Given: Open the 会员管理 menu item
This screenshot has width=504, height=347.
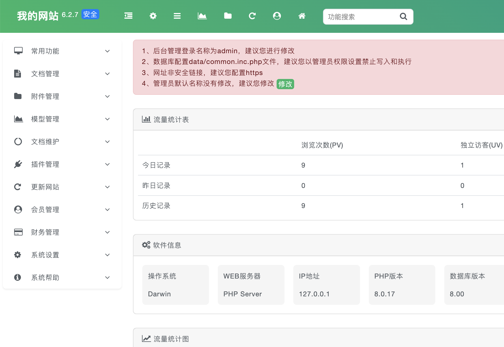Looking at the screenshot, I should click(62, 209).
